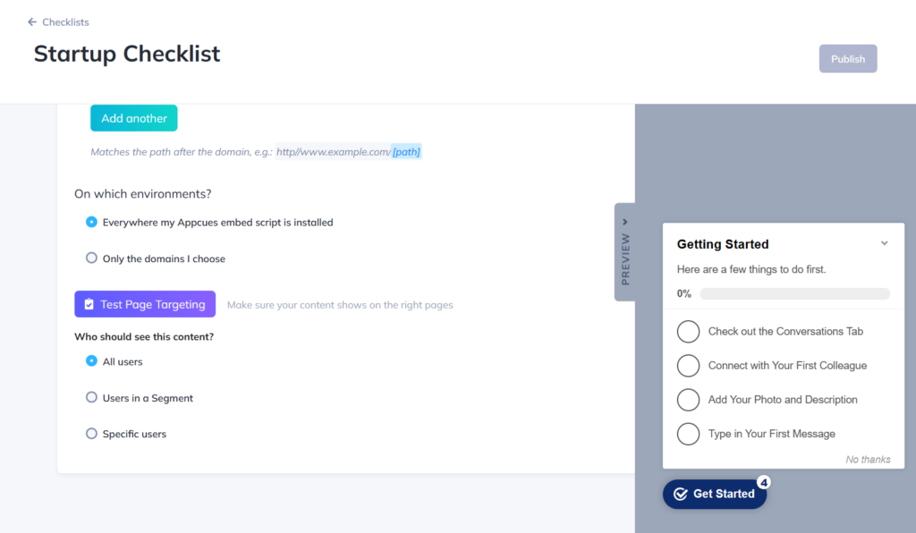
Task: Select the 'Specific users' option
Action: [91, 434]
